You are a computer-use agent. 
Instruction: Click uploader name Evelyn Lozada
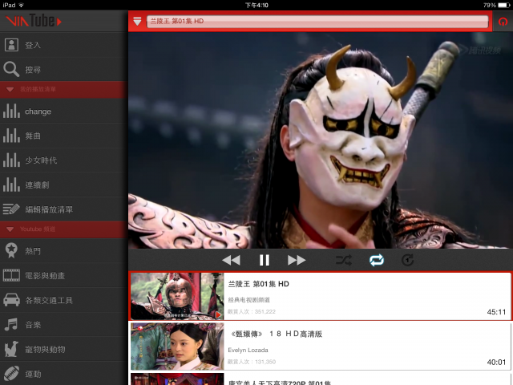tap(248, 350)
